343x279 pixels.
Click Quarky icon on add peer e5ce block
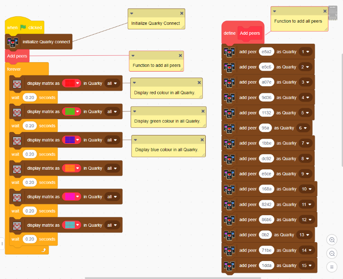pos(229,174)
